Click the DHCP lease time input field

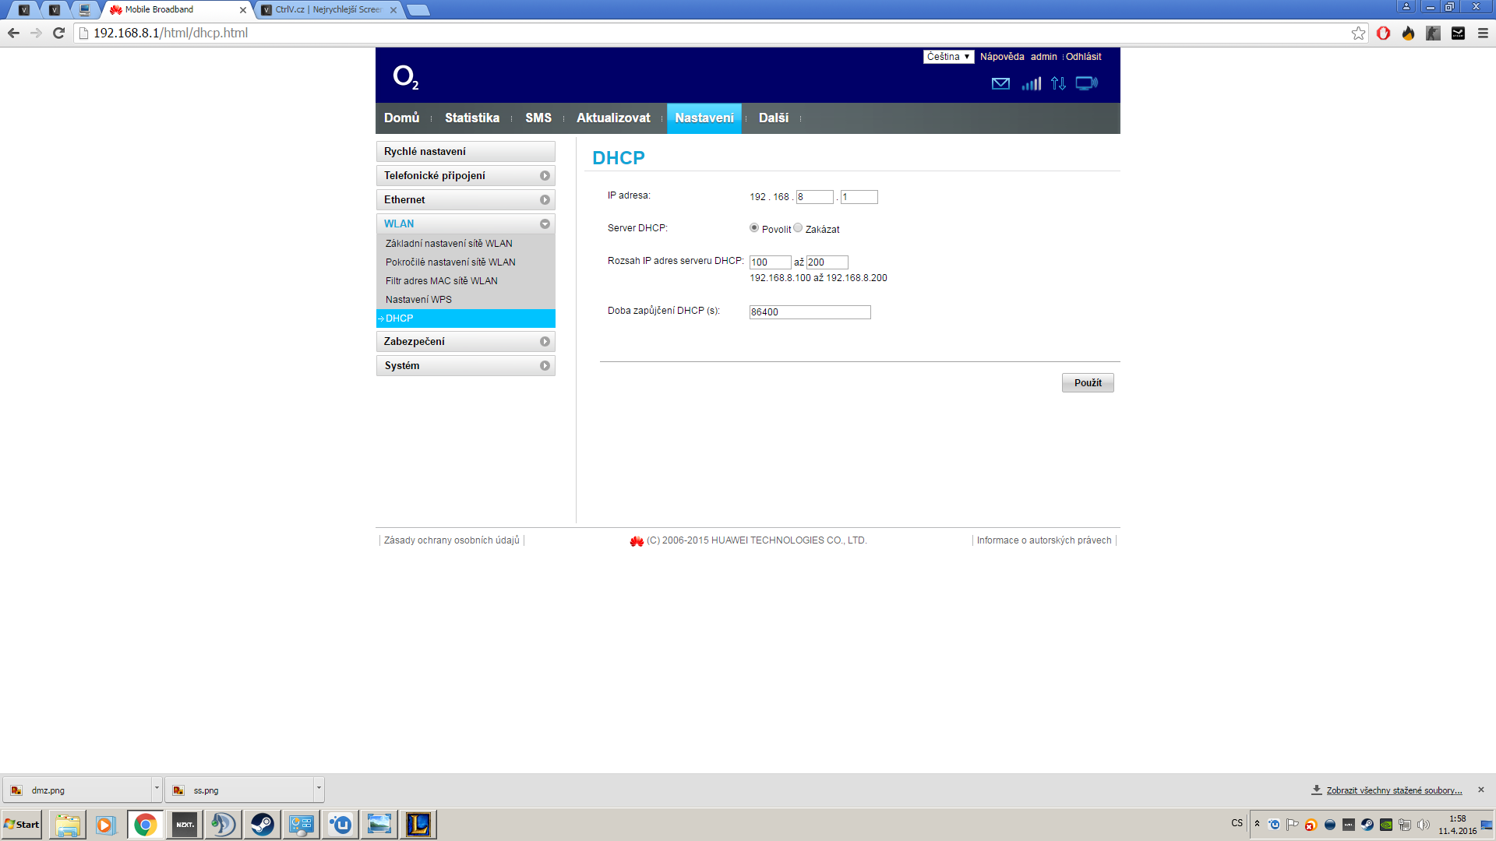click(810, 312)
